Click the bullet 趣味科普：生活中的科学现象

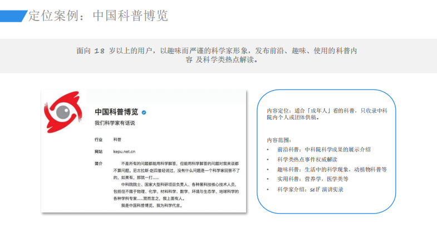(x=332, y=169)
